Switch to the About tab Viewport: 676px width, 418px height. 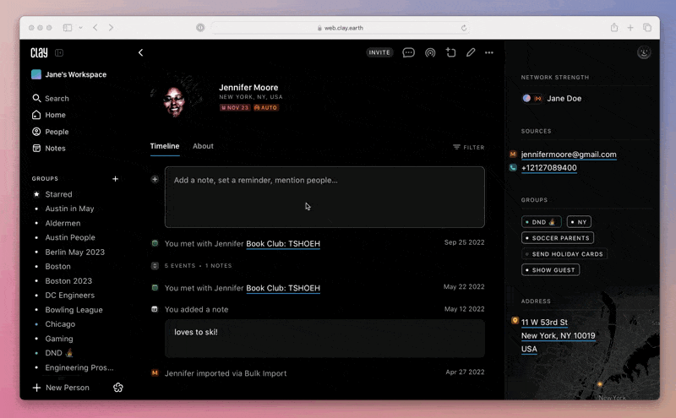click(x=203, y=146)
